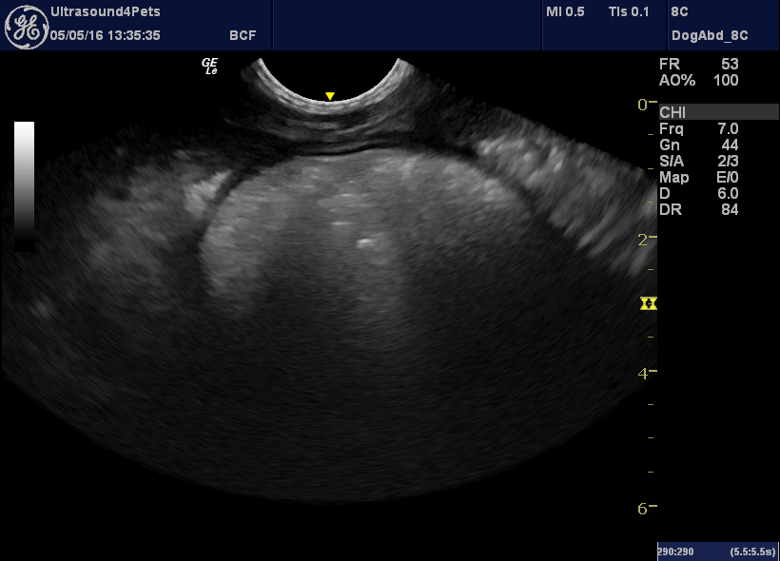Click the FR 53 frame rate value

coord(699,64)
